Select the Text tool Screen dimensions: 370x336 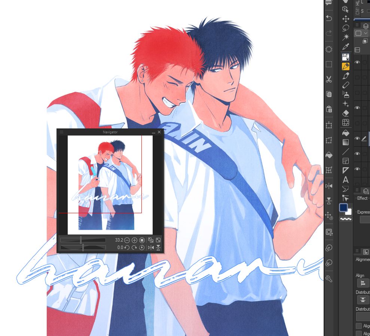(x=346, y=180)
